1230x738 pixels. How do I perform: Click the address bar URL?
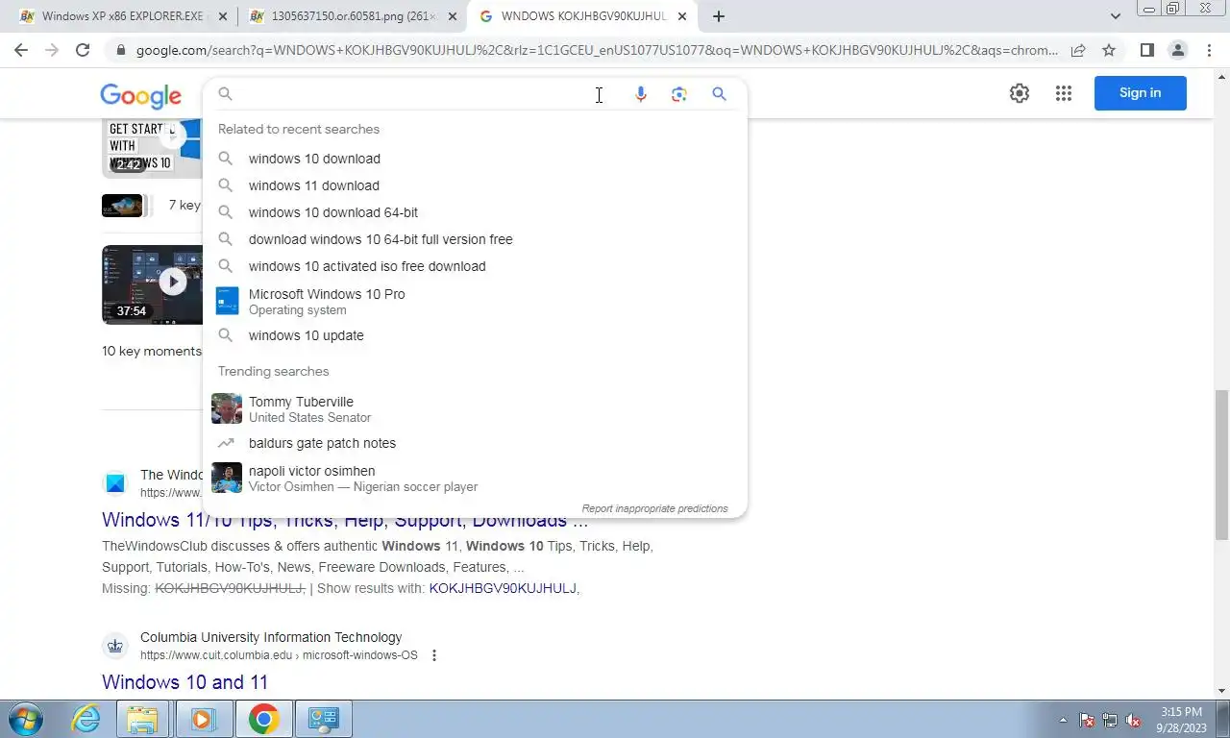(x=596, y=51)
